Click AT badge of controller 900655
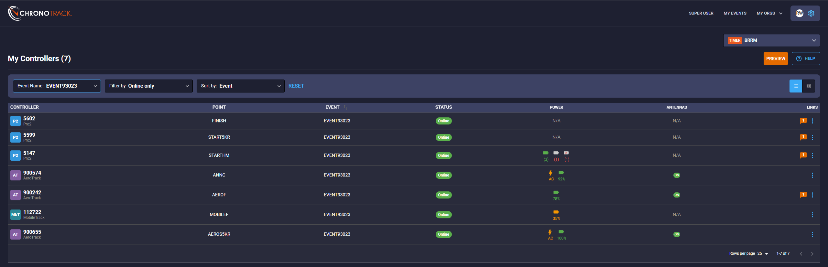The image size is (828, 267). pyautogui.click(x=16, y=234)
